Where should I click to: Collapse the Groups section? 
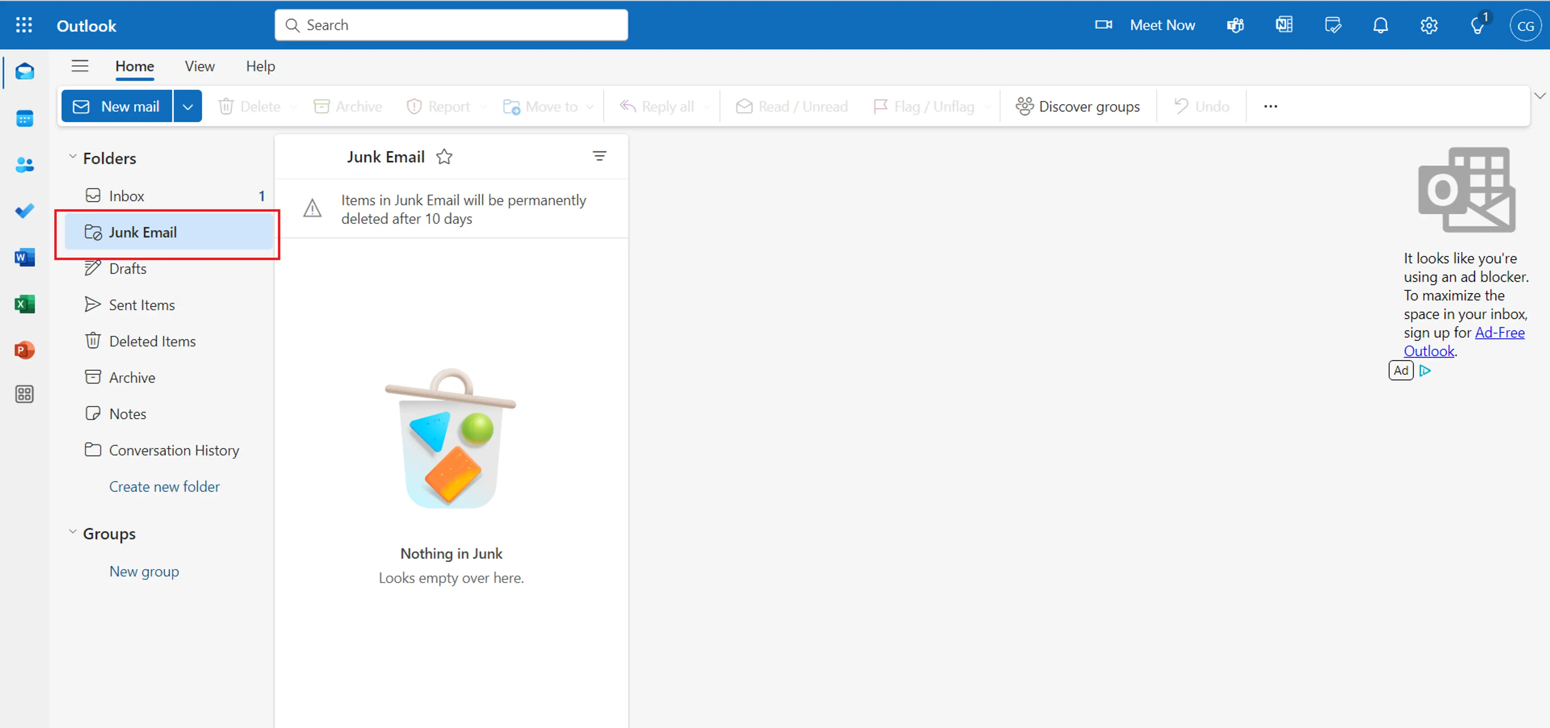(x=73, y=532)
